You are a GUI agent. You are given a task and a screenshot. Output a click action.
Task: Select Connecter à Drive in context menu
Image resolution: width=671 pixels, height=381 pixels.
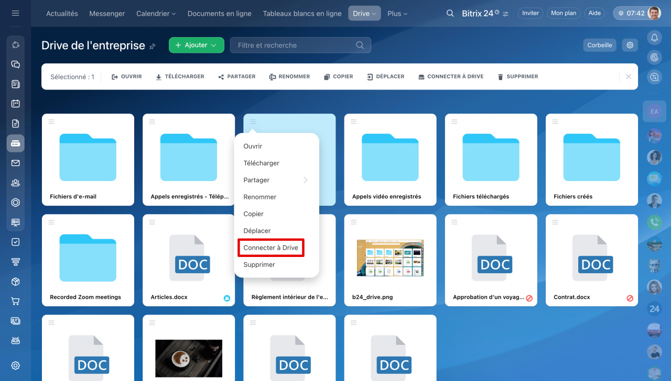click(x=270, y=248)
